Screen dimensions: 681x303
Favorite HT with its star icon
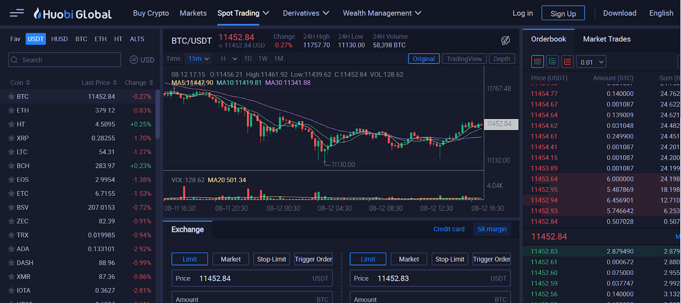(x=11, y=124)
